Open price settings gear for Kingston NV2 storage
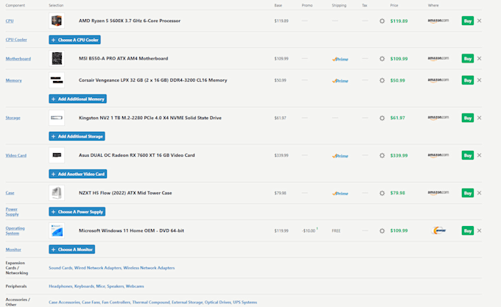501x307 pixels. (382, 118)
